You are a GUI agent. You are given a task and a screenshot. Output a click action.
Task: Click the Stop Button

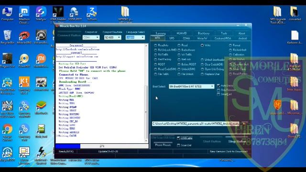click(237, 141)
